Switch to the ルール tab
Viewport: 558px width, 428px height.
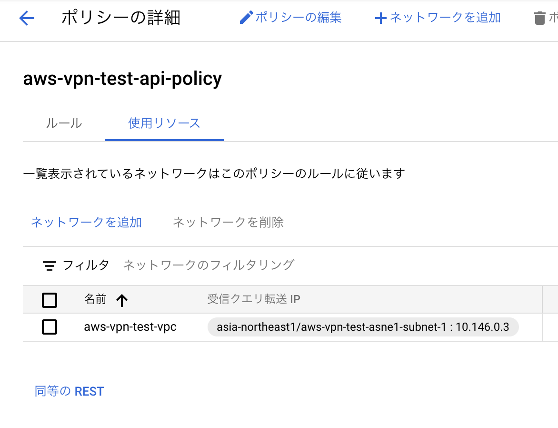tap(65, 123)
